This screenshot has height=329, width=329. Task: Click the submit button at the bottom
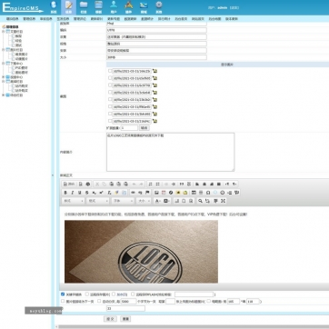click(x=110, y=319)
